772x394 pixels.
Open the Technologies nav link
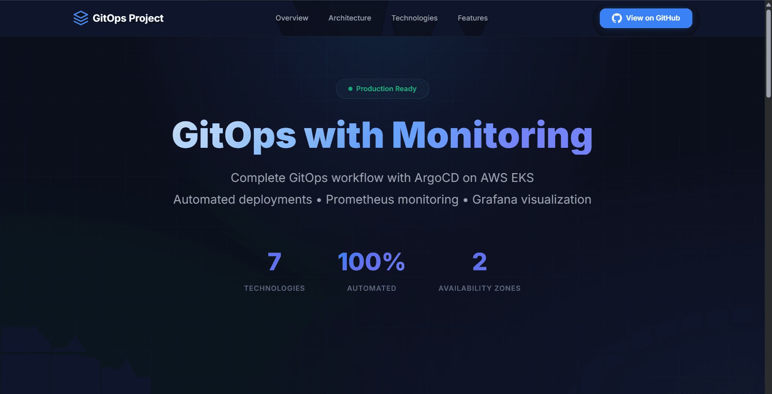414,18
